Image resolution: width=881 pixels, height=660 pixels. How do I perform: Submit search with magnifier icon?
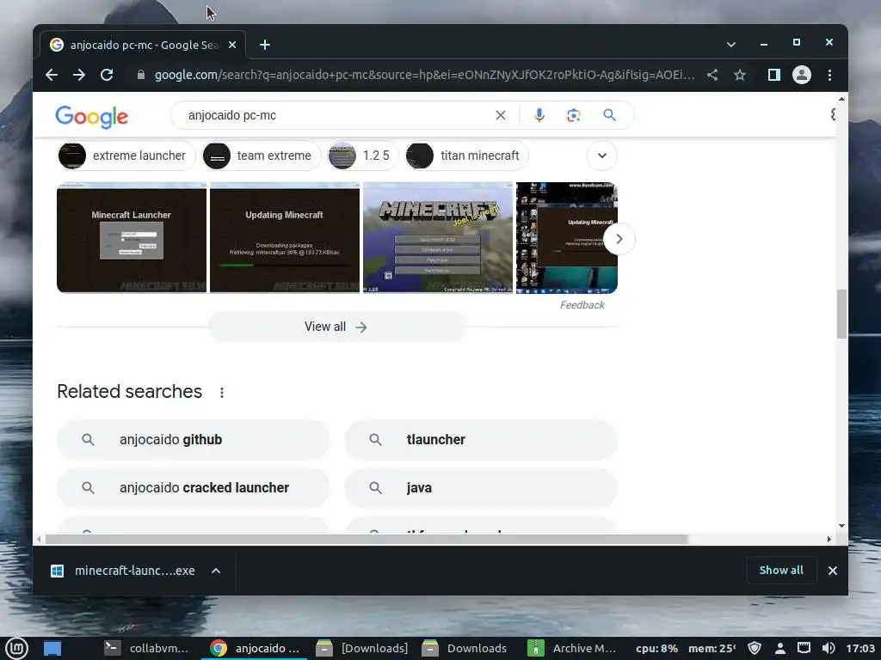[610, 115]
